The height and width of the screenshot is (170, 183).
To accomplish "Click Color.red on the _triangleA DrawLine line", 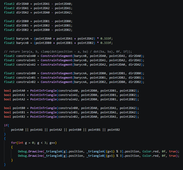I will [x=150, y=151].
